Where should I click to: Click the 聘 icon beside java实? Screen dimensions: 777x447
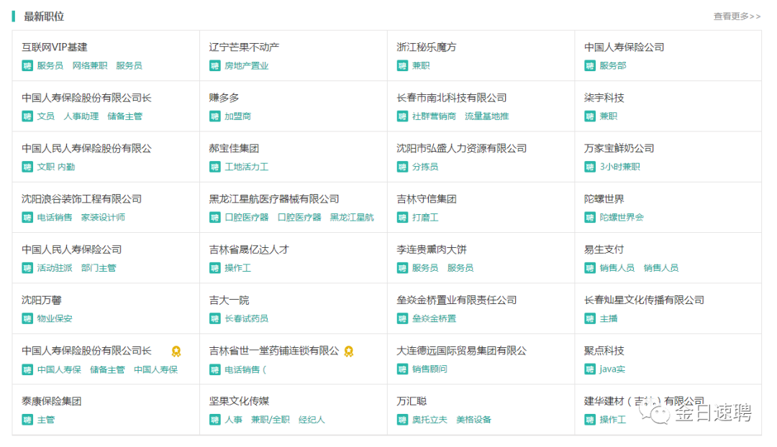click(590, 369)
